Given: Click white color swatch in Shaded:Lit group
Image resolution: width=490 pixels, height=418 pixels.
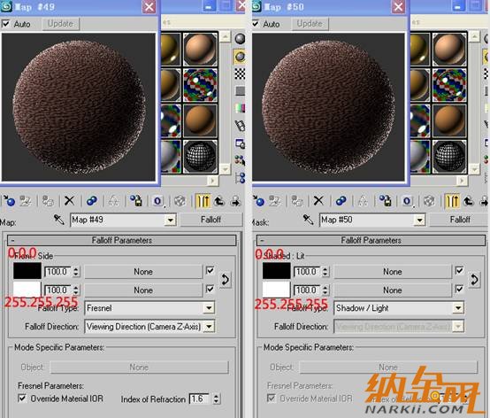Looking at the screenshot, I should coord(276,290).
